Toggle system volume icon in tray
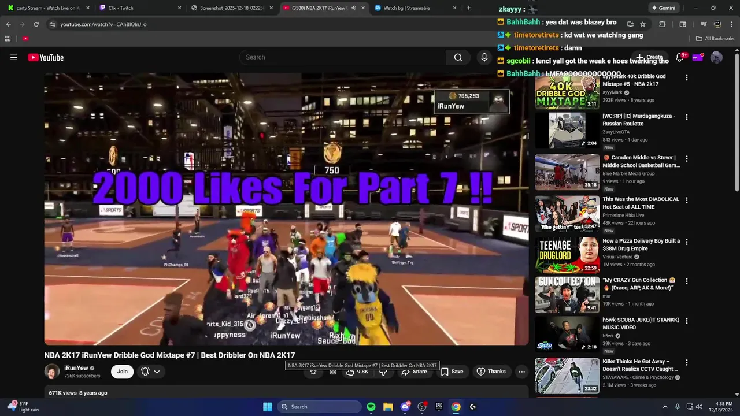Screen dimensions: 740x416 tap(699, 407)
